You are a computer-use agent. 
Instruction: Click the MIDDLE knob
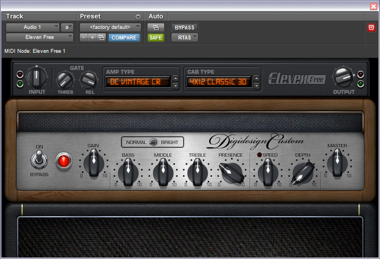pos(163,172)
